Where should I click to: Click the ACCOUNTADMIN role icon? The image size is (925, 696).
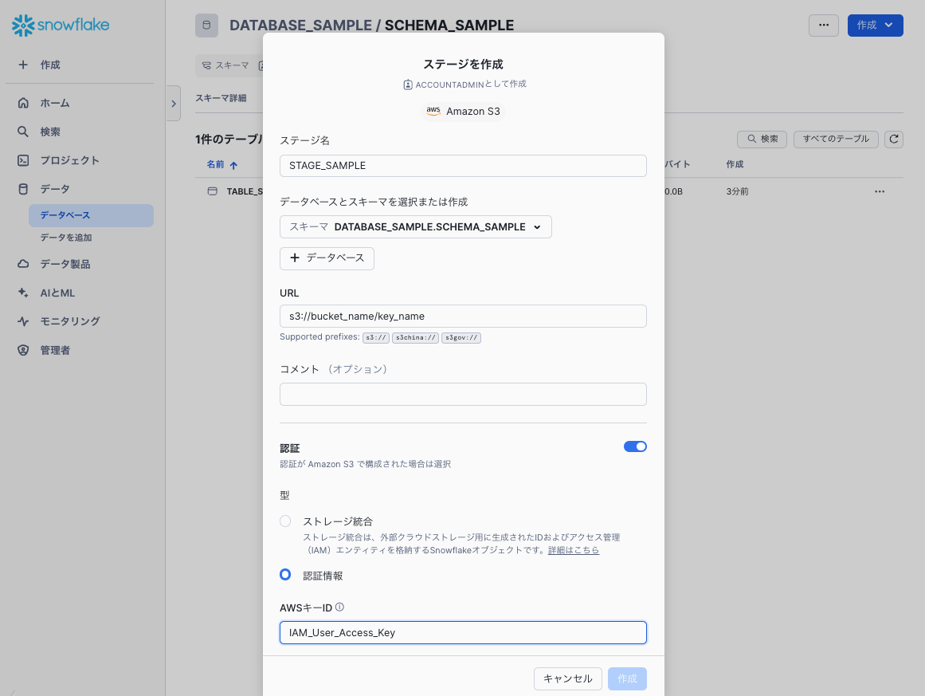408,85
